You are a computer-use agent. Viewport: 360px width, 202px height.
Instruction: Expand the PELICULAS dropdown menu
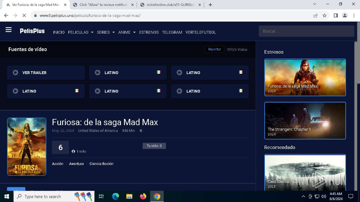80,32
